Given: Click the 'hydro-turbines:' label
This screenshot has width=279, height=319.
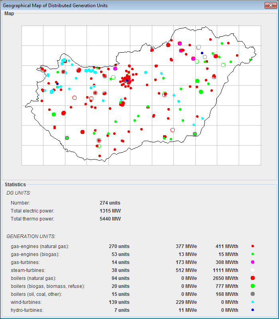Looking at the screenshot, I should (x=27, y=310).
